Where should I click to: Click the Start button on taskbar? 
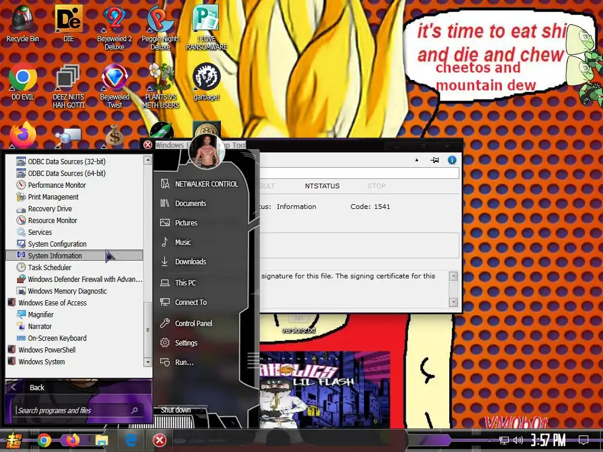pos(14,440)
